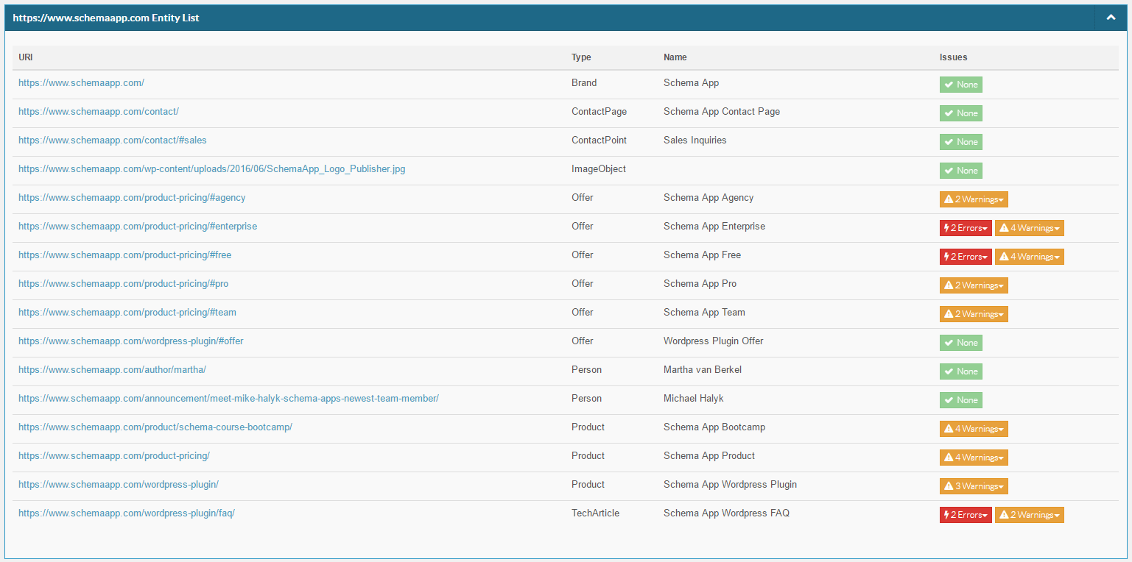Click None badge for Martha van Berkel
The width and height of the screenshot is (1132, 562).
pos(960,371)
